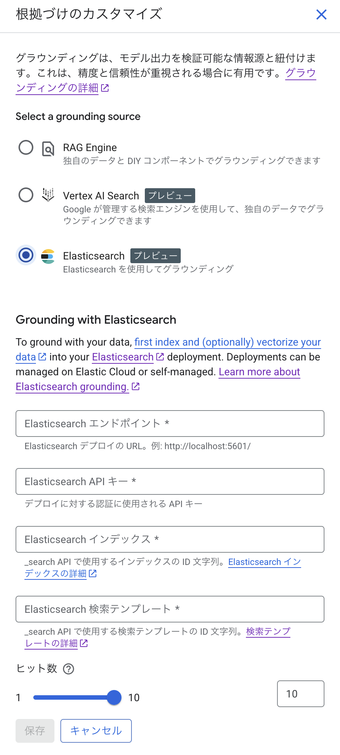Click the Elasticsearch logo icon
The width and height of the screenshot is (340, 755).
point(48,256)
